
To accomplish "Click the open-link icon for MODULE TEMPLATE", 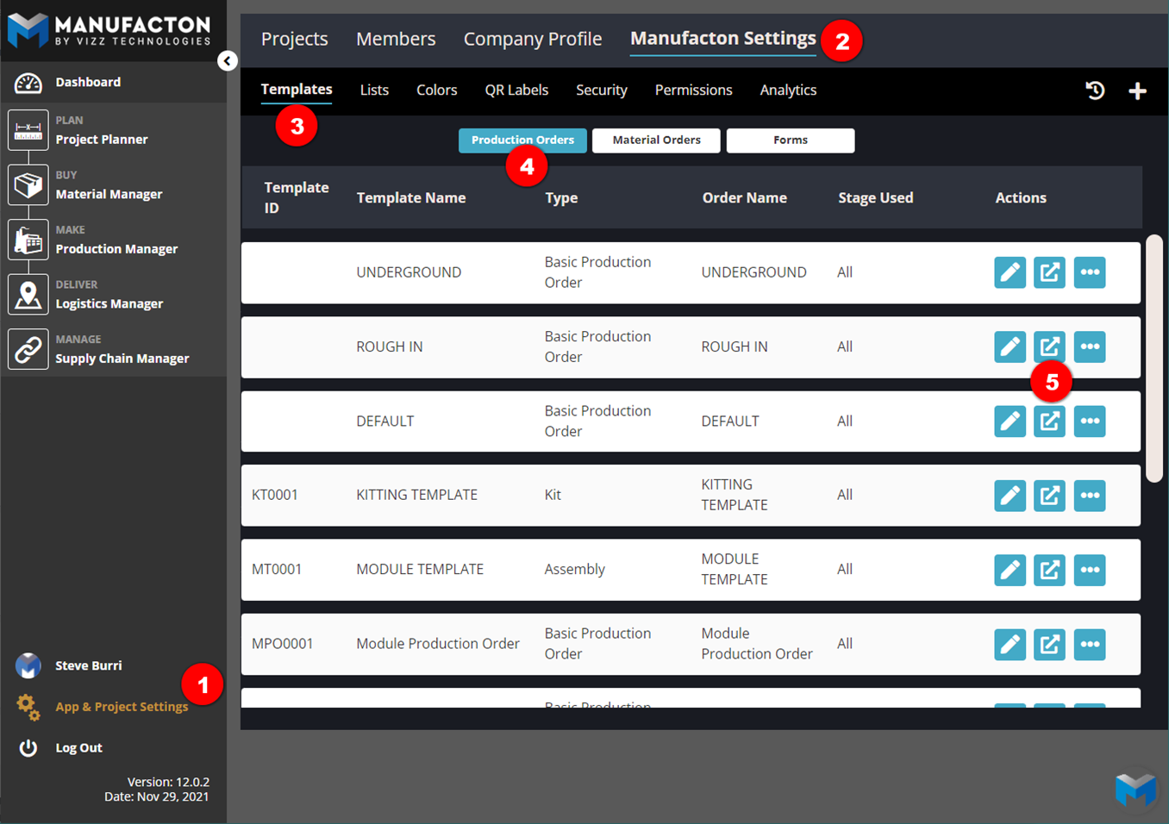I will [1049, 570].
